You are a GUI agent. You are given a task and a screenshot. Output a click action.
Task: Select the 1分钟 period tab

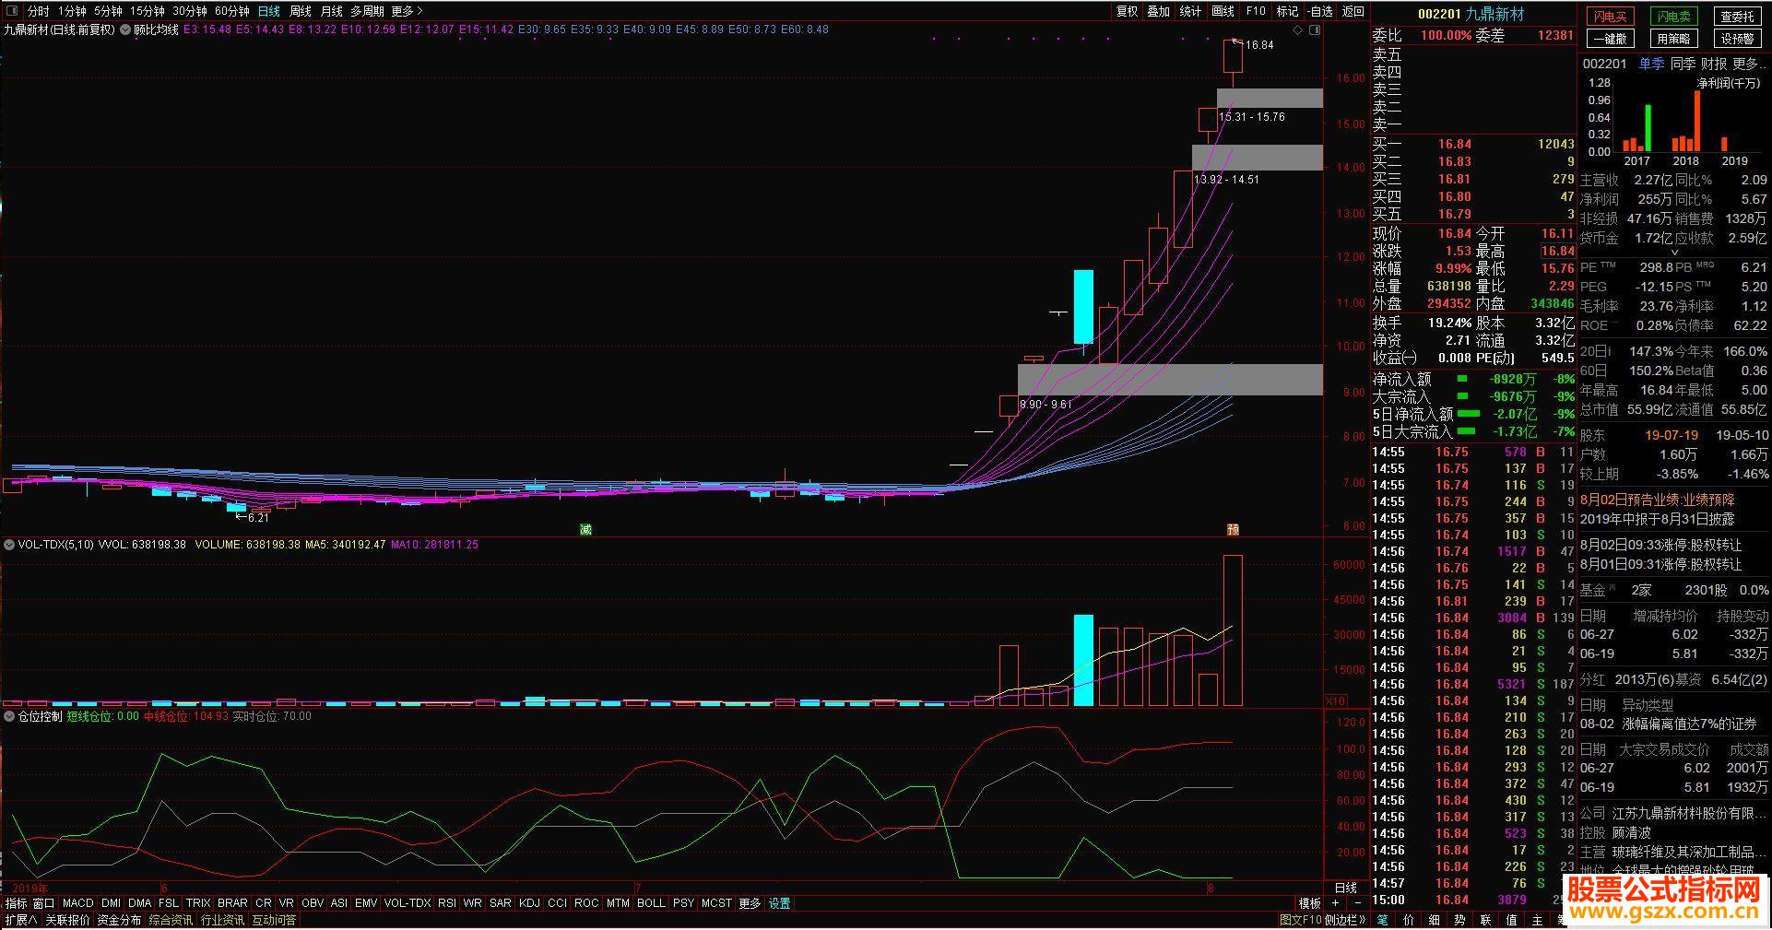71,11
